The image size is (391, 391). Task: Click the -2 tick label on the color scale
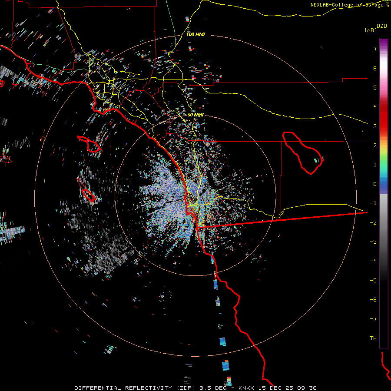(x=373, y=223)
